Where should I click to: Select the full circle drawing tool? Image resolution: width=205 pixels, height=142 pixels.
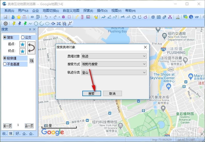[36, 24]
